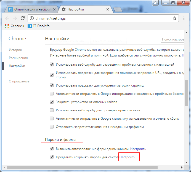Screen dimensions: 191x172
Task: Open Расширения in the sidebar
Action: [18, 58]
